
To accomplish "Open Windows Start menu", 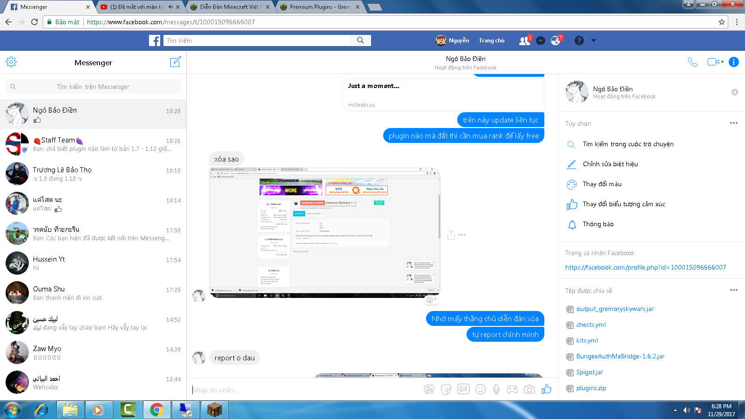I will coord(13,410).
